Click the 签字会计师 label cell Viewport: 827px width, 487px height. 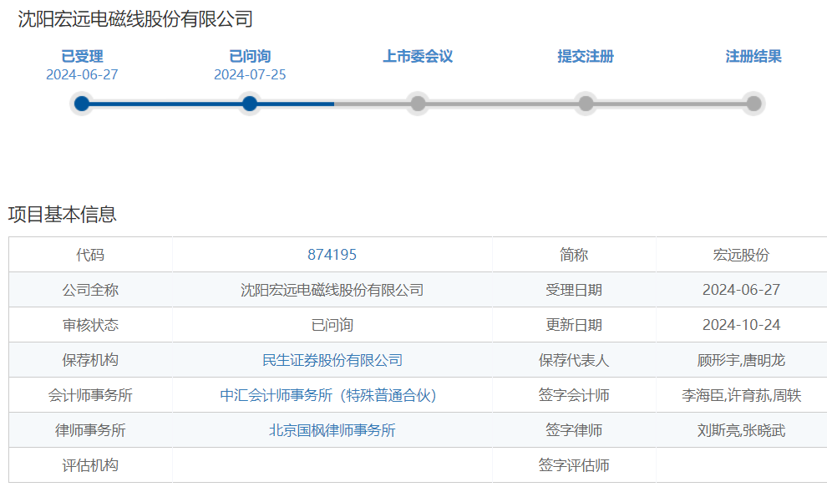click(574, 395)
